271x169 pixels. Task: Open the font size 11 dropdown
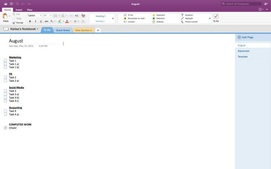tap(51, 16)
